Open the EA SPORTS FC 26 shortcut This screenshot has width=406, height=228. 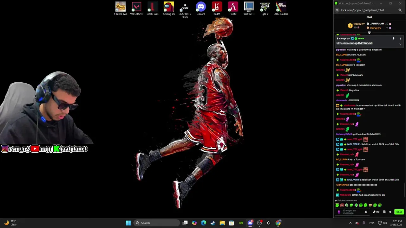[x=185, y=10]
